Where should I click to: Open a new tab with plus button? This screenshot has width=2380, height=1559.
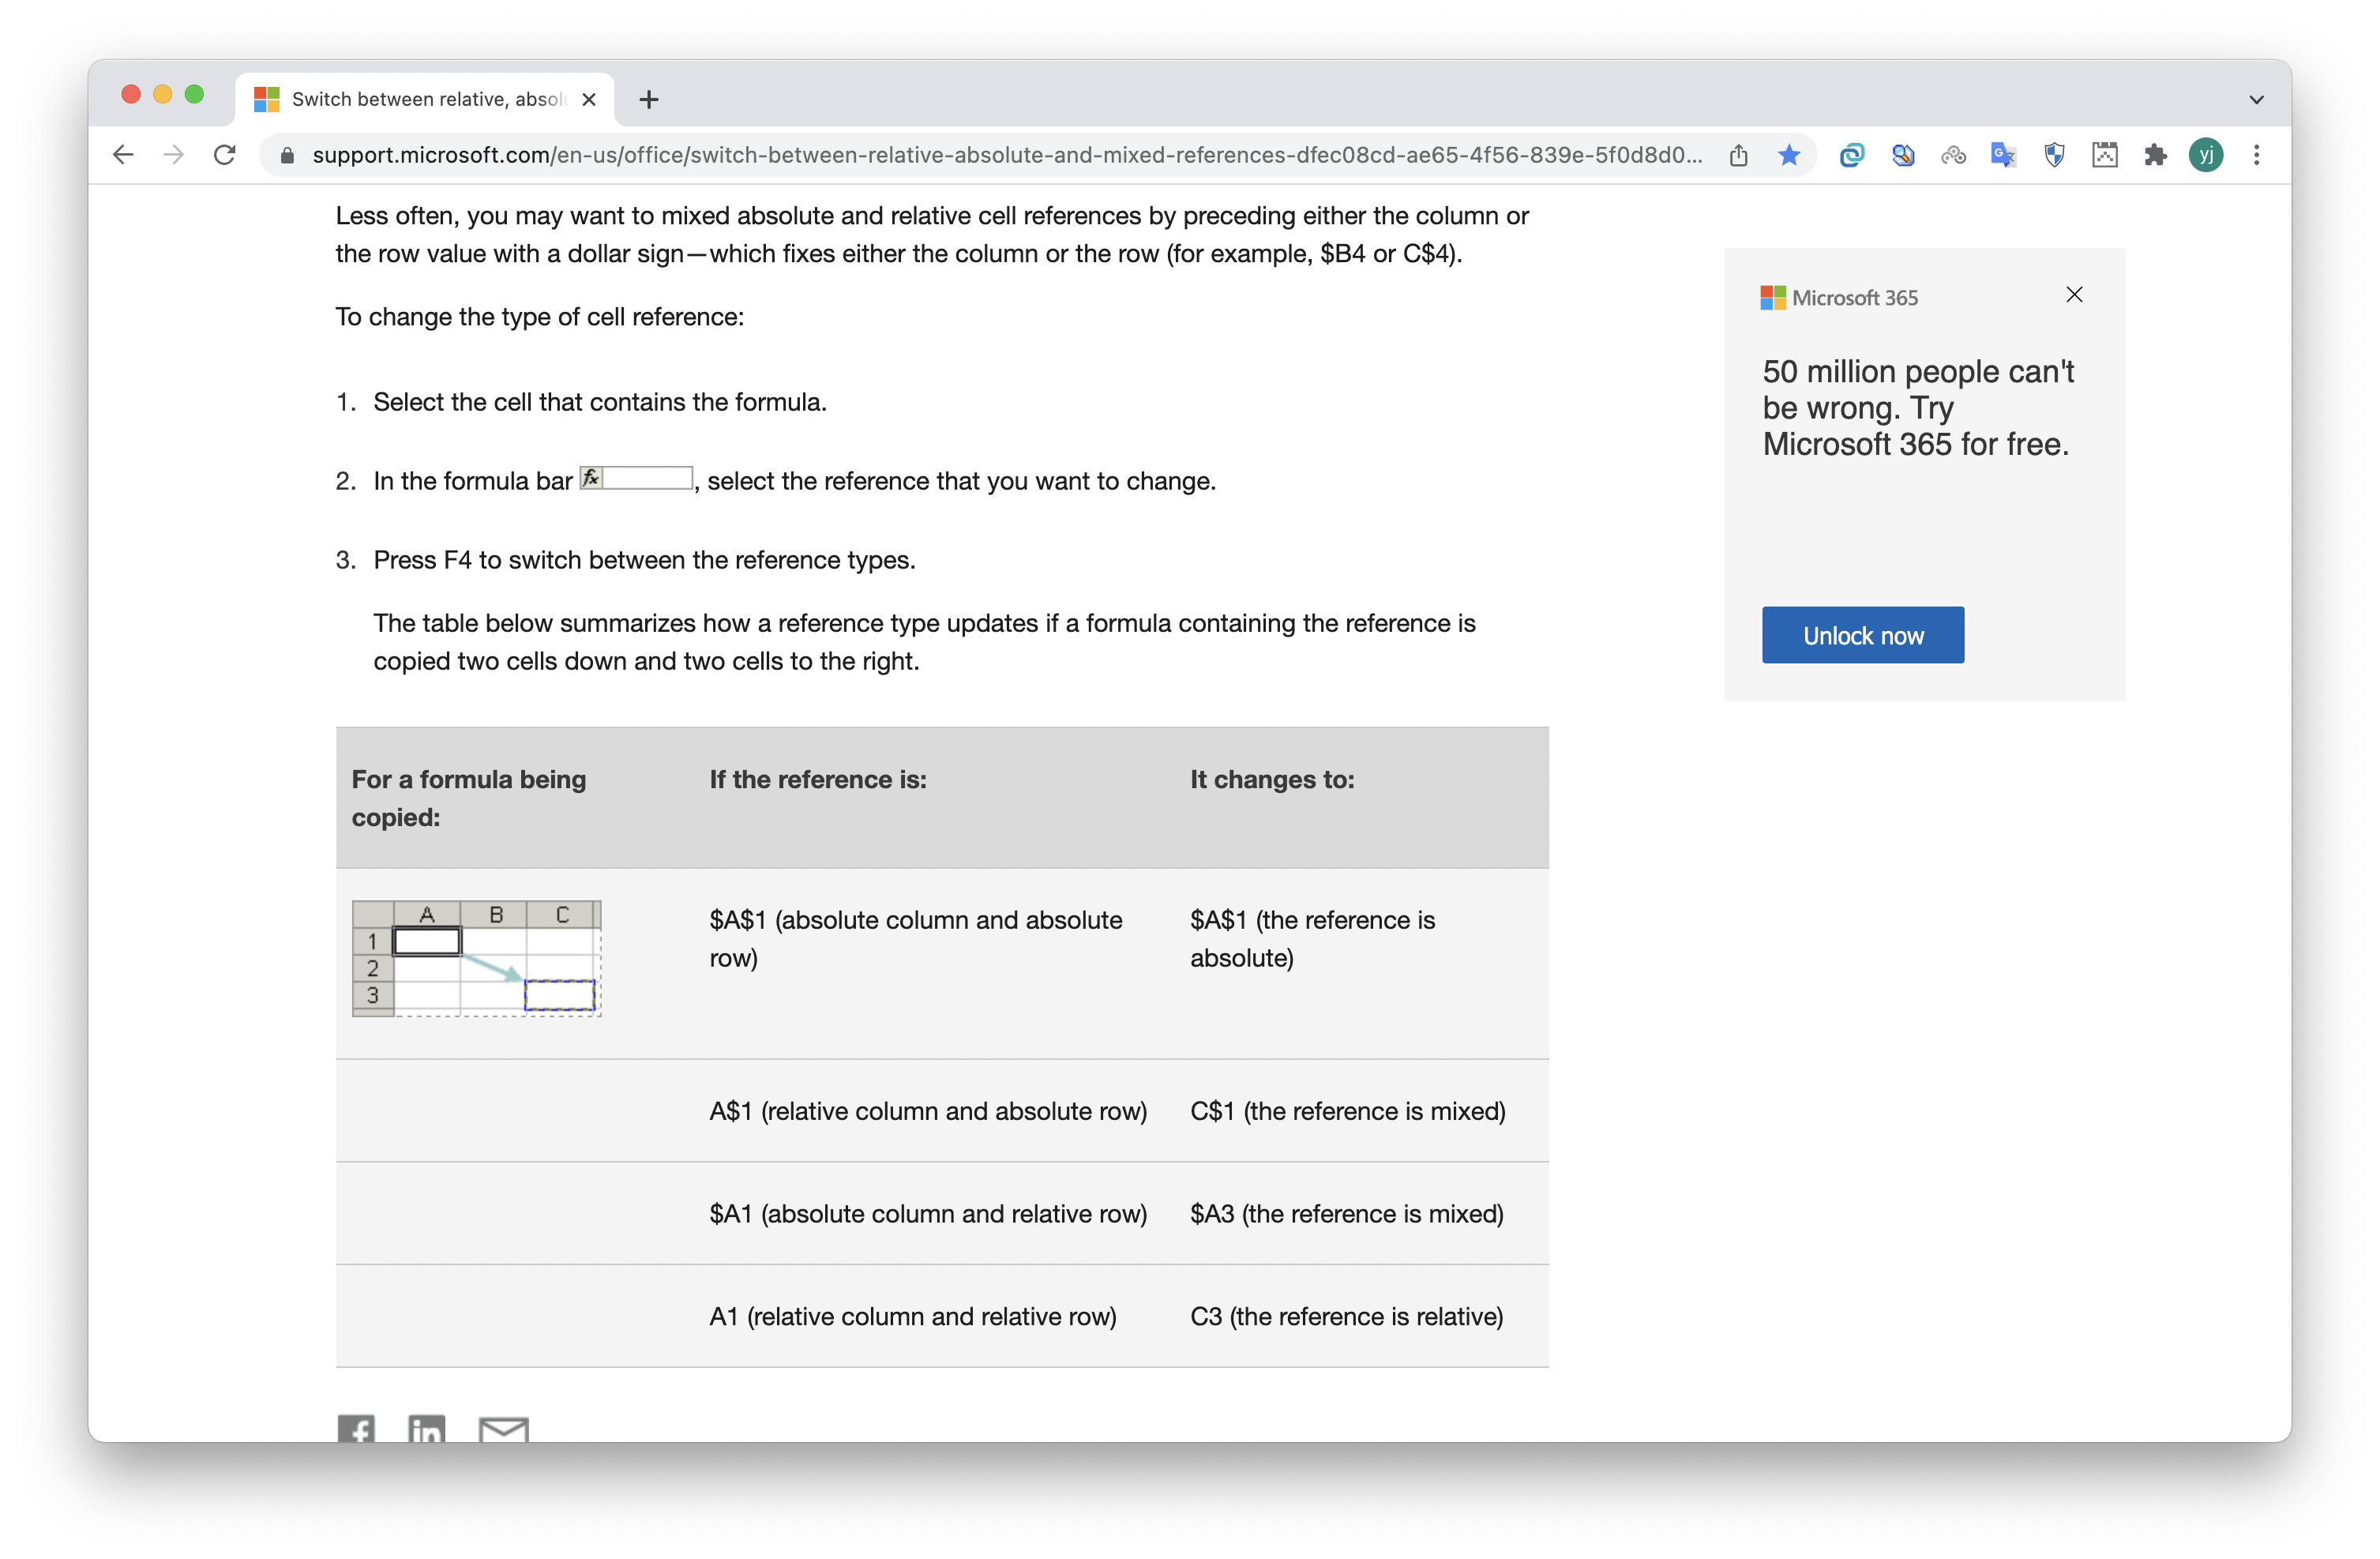[649, 99]
